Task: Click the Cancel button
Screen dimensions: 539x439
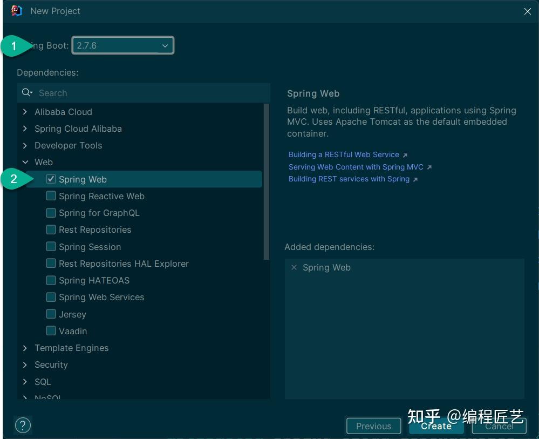Action: [499, 426]
